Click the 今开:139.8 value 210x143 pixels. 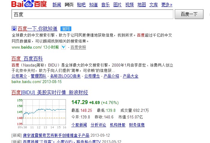[x=81, y=117]
